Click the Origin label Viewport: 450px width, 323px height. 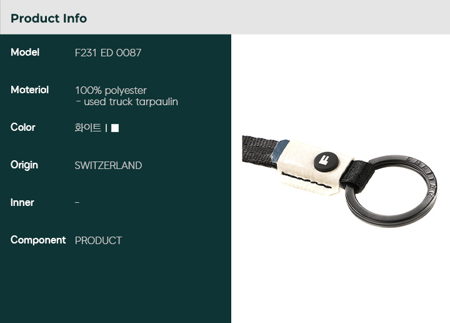24,165
